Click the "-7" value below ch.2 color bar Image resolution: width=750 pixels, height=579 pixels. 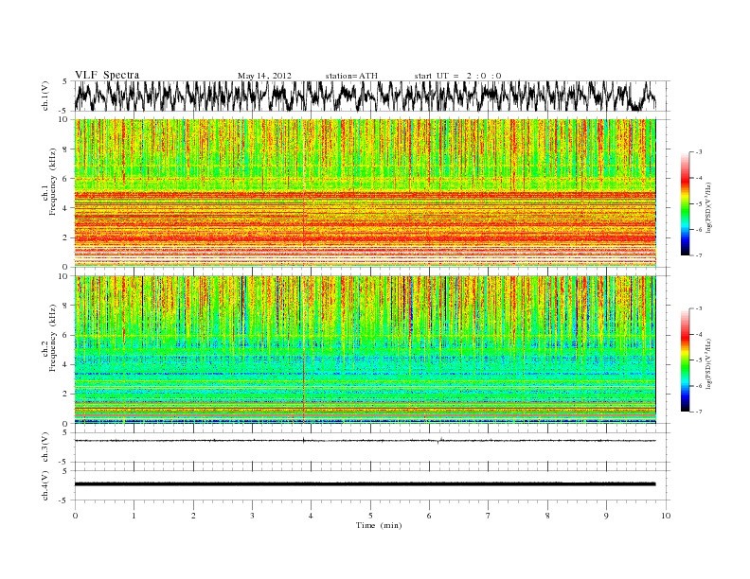(x=698, y=412)
